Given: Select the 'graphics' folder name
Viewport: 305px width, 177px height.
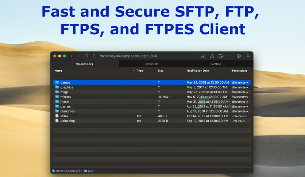Looking at the screenshot, I should 67,87.
